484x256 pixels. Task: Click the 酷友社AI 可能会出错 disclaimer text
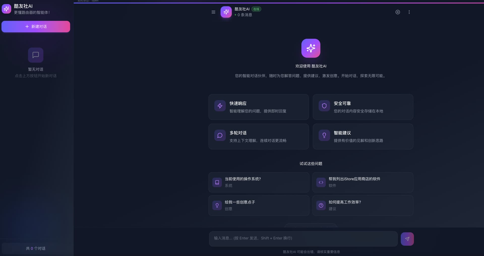point(311,252)
